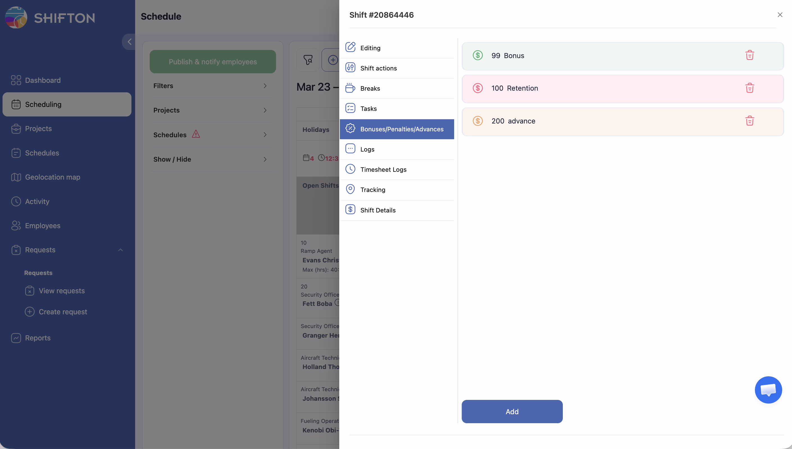The image size is (792, 449).
Task: Delete the 200 advance entry
Action: 749,121
